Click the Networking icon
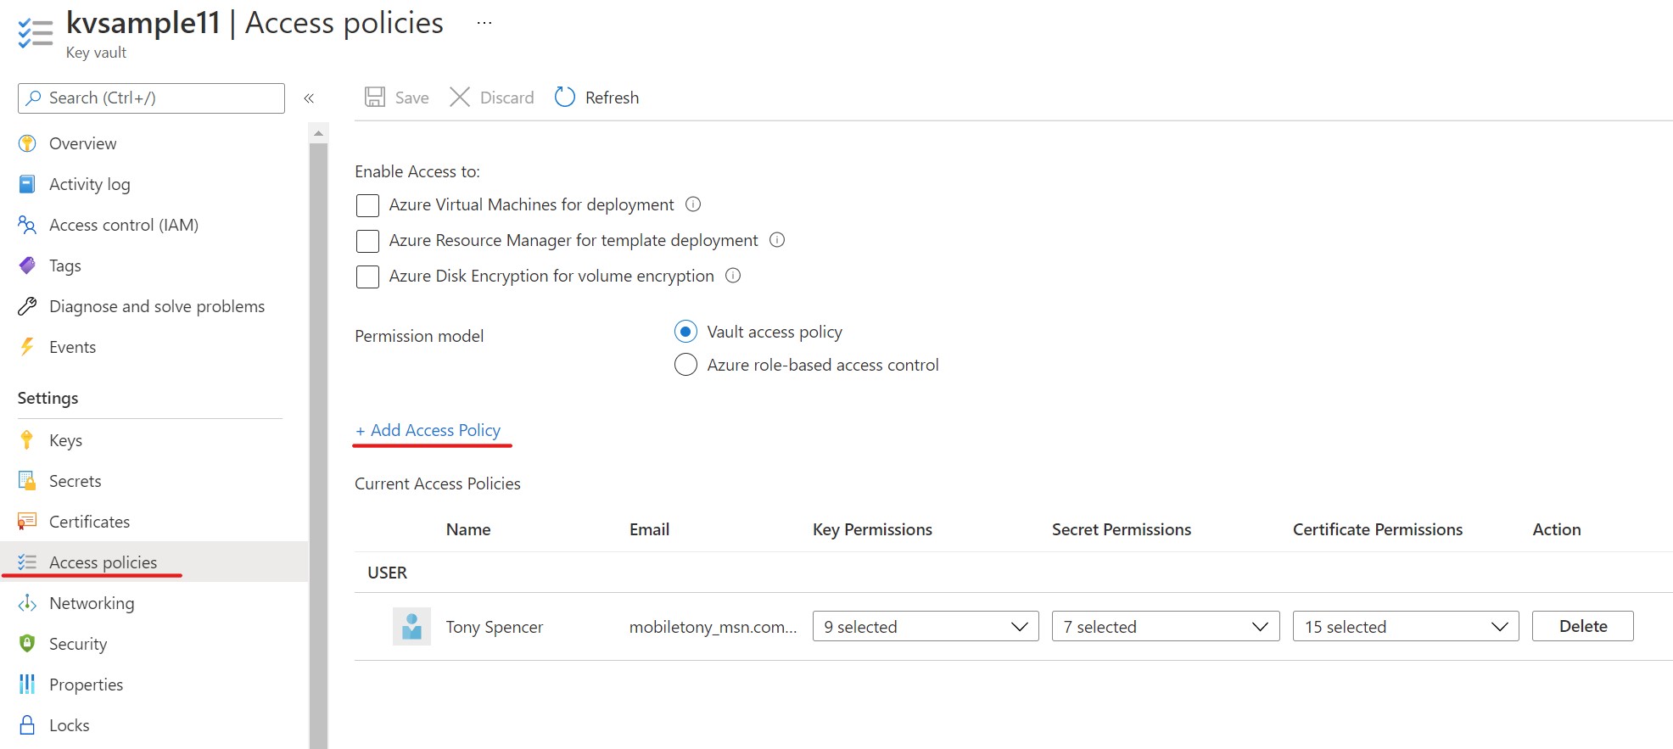Image resolution: width=1673 pixels, height=749 pixels. [27, 603]
